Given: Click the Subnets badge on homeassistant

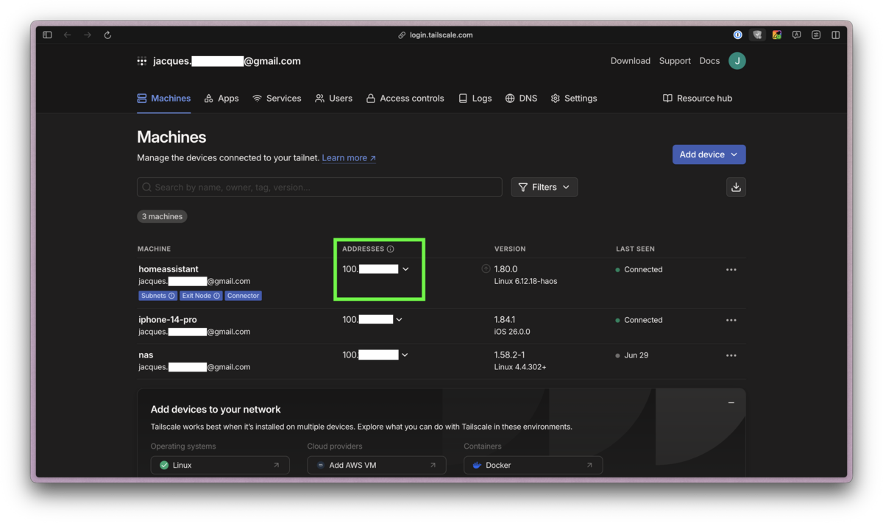Looking at the screenshot, I should pyautogui.click(x=157, y=296).
